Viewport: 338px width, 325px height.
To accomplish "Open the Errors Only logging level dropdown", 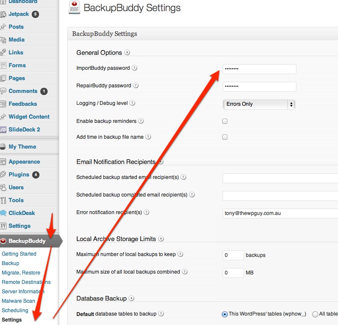I will [x=259, y=104].
